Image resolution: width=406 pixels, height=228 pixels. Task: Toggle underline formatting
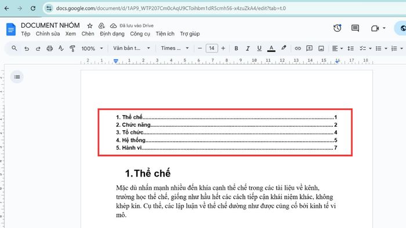259,48
